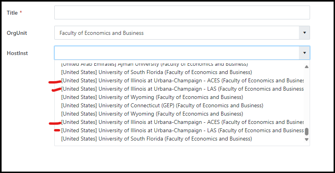Select the lower University of Wyoming entry

click(152, 114)
